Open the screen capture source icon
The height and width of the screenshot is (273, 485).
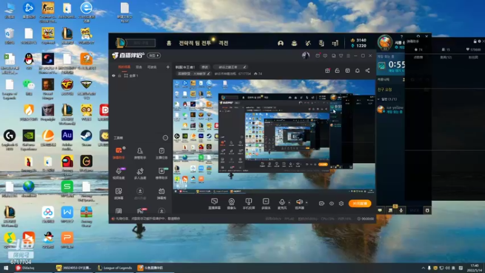(x=215, y=204)
